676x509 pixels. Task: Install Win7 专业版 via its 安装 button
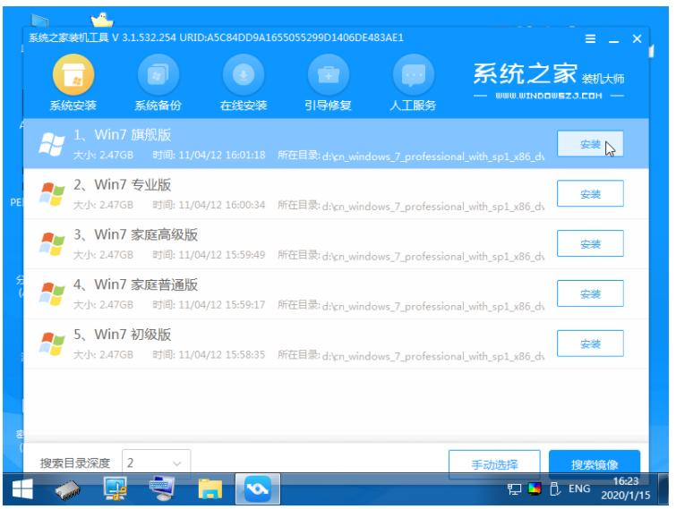tap(590, 194)
